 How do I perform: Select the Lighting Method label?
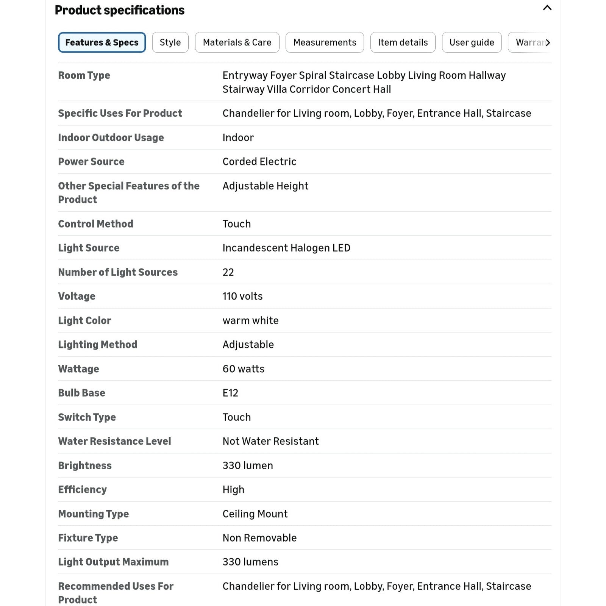[97, 345]
